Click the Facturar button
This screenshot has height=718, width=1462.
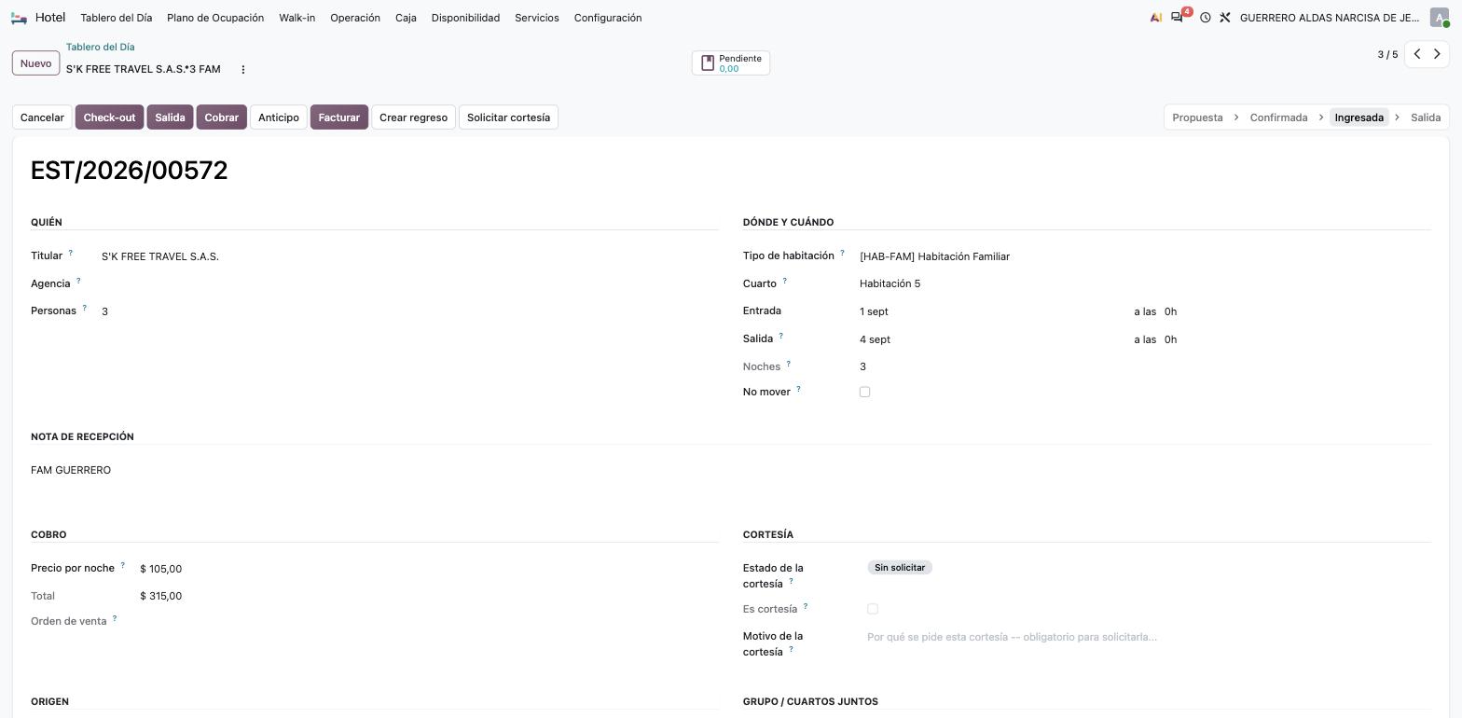pyautogui.click(x=338, y=117)
